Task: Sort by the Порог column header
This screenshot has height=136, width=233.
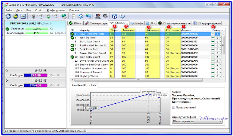Action: [x=115, y=30]
